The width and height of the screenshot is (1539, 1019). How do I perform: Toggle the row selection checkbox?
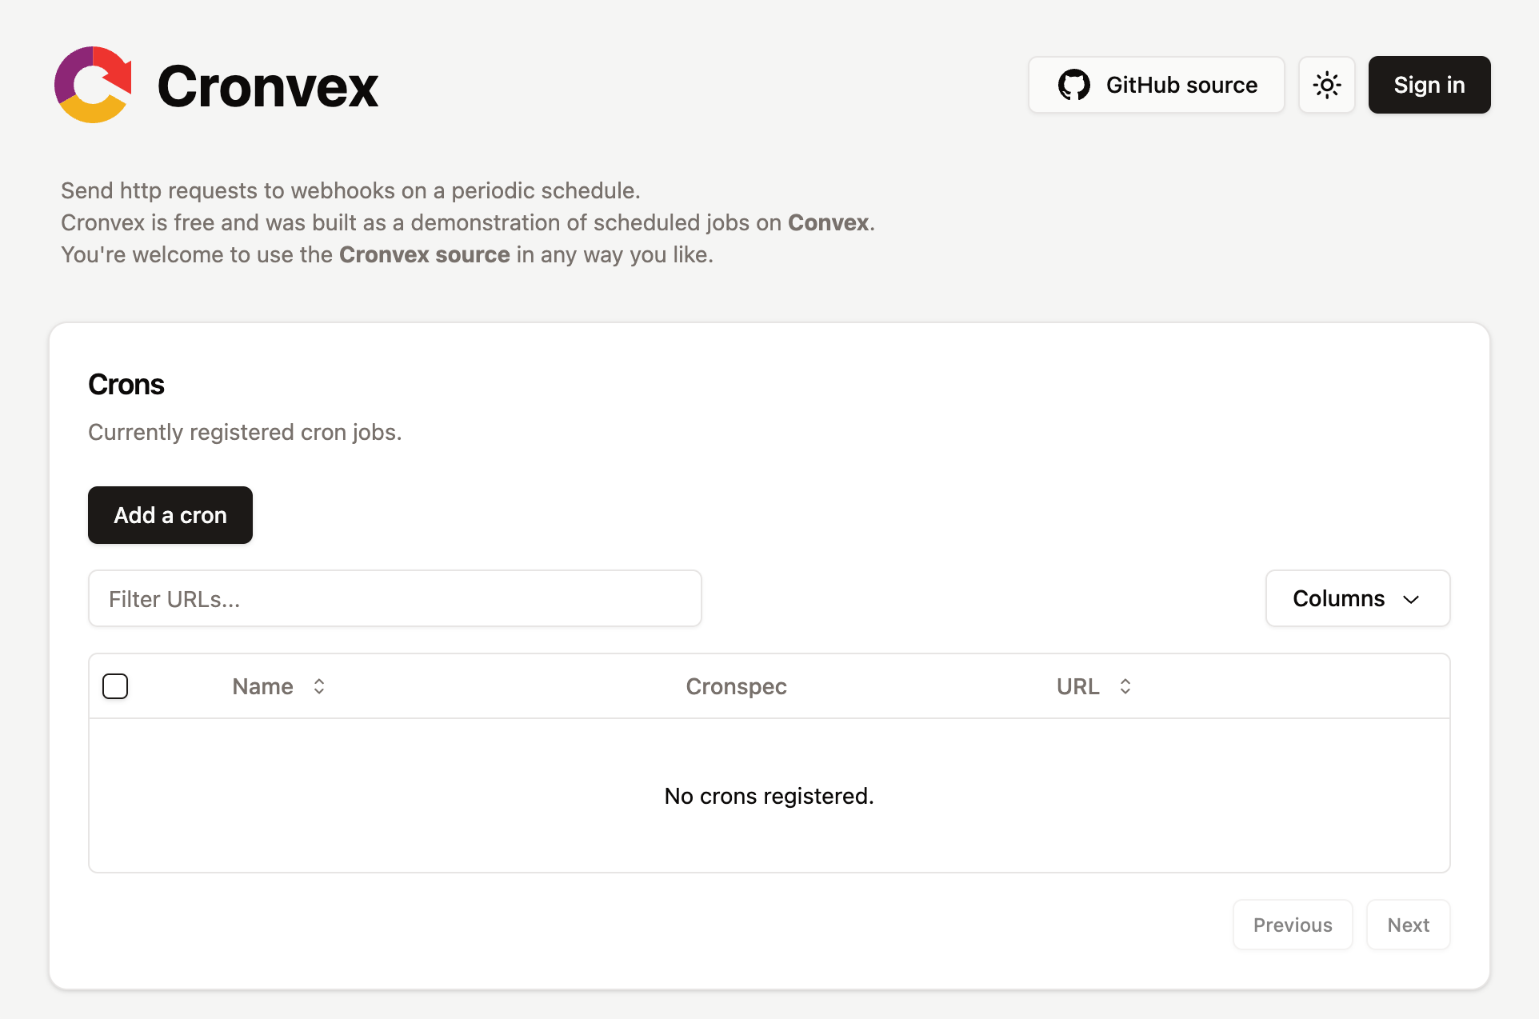click(115, 685)
